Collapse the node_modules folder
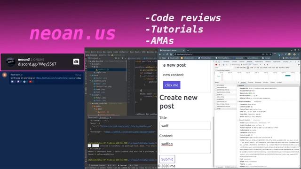Viewport: 301px width, 169px height. [90, 103]
